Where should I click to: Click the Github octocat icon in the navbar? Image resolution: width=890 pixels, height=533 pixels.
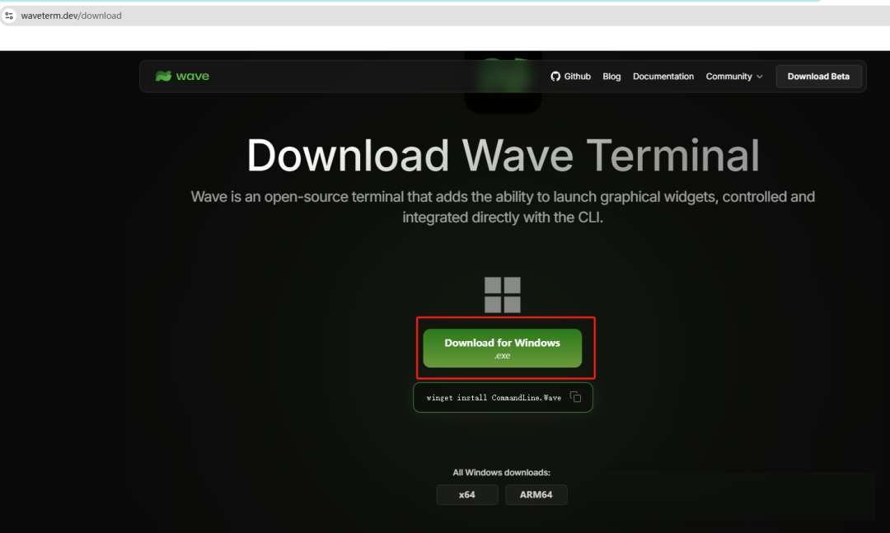pyautogui.click(x=555, y=76)
